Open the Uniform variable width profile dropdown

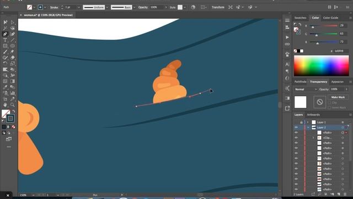(x=107, y=7)
